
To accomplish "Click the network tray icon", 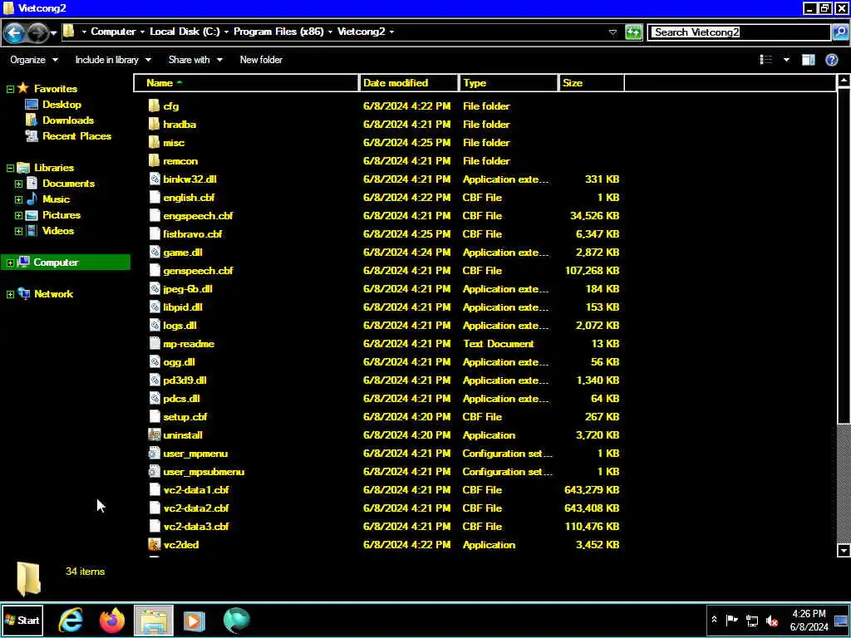I will click(752, 620).
